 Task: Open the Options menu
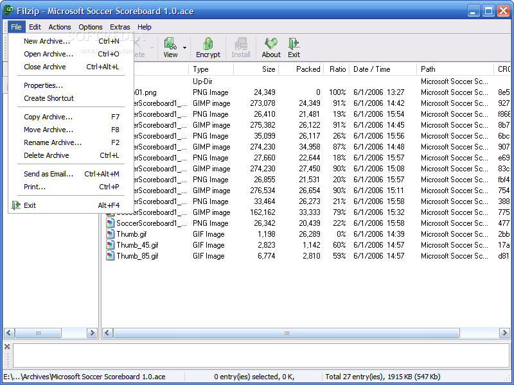point(91,27)
